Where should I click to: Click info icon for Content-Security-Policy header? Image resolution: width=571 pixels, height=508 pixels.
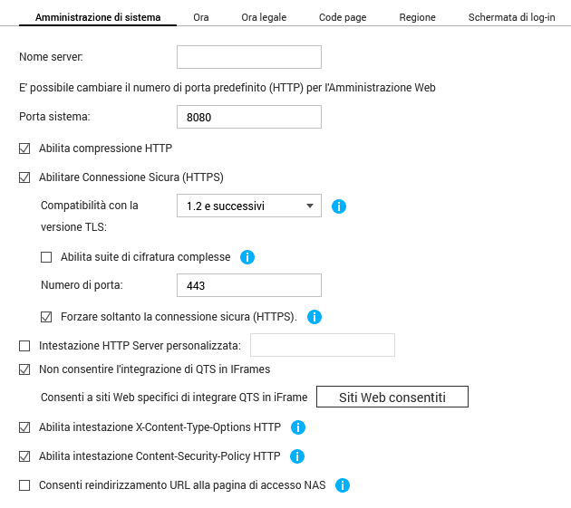tap(296, 456)
